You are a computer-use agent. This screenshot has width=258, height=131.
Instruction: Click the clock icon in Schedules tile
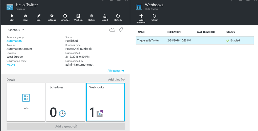click(62, 113)
